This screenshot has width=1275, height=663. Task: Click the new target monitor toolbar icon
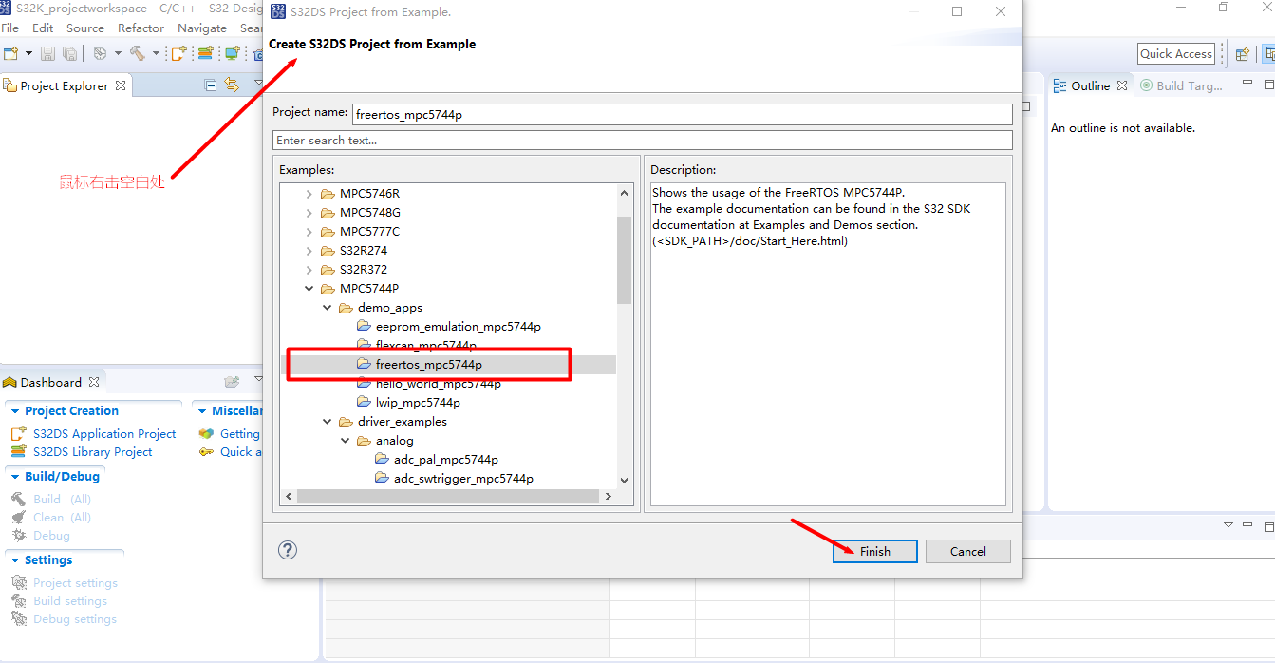[x=232, y=54]
